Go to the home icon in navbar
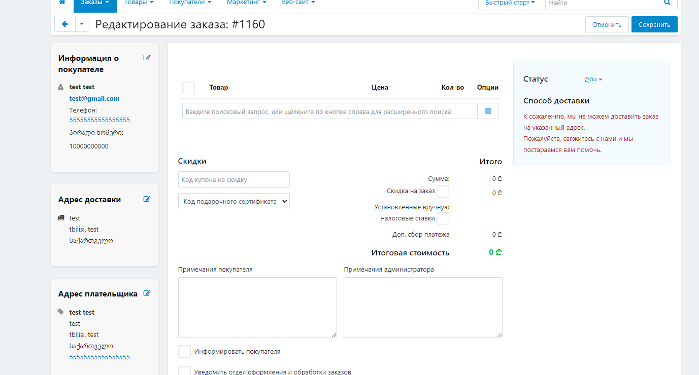This screenshot has width=699, height=375. 62,3
